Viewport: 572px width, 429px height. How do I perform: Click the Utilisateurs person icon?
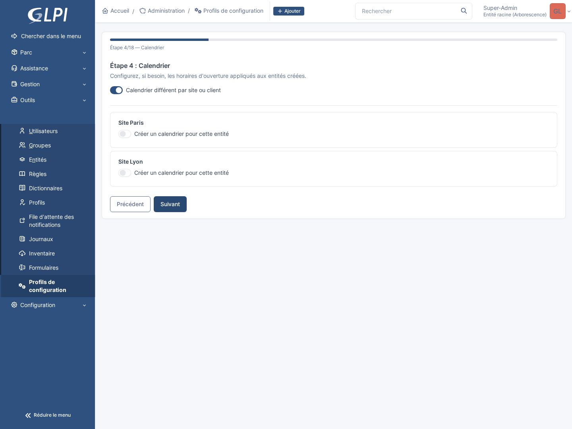point(22,131)
